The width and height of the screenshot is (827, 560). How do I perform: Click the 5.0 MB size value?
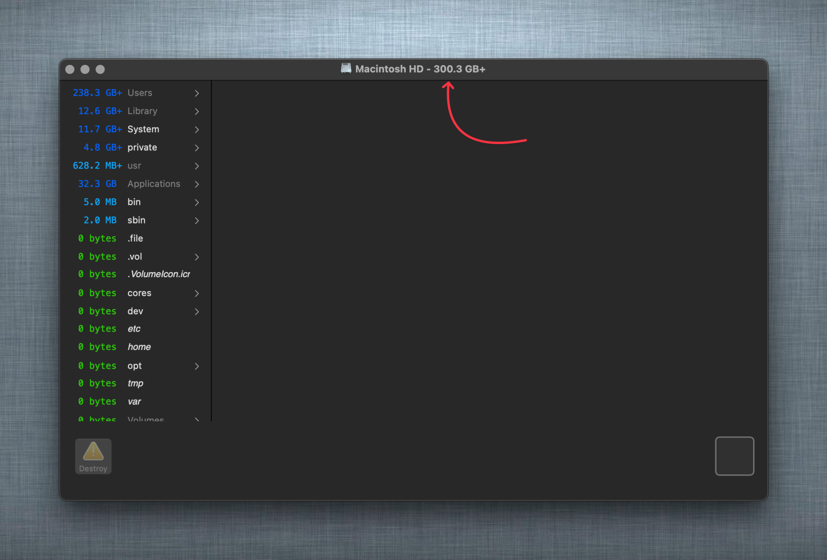[x=100, y=202]
